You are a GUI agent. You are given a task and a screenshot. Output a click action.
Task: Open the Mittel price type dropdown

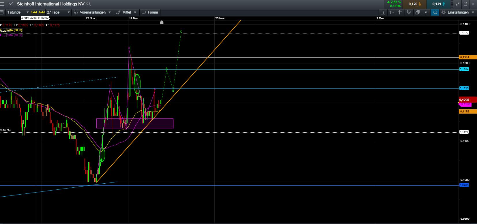click(x=126, y=12)
